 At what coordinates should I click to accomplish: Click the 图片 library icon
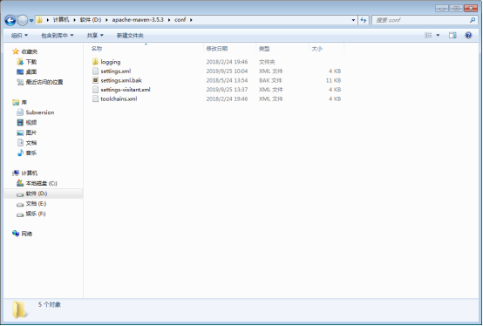pyautogui.click(x=20, y=132)
